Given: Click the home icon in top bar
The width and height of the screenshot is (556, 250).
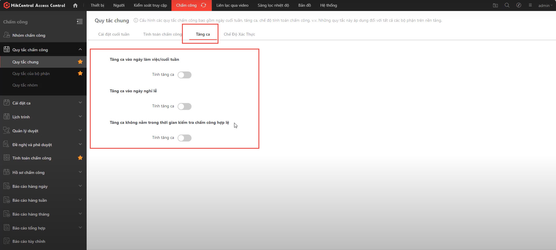Looking at the screenshot, I should tap(75, 5).
